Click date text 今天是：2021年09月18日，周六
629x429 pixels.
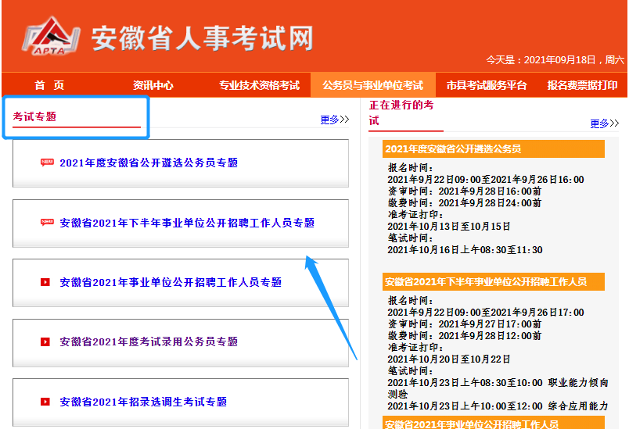[x=555, y=60]
